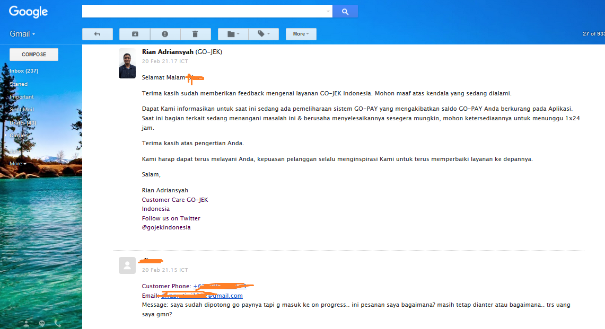Open the Important folder

coord(22,97)
